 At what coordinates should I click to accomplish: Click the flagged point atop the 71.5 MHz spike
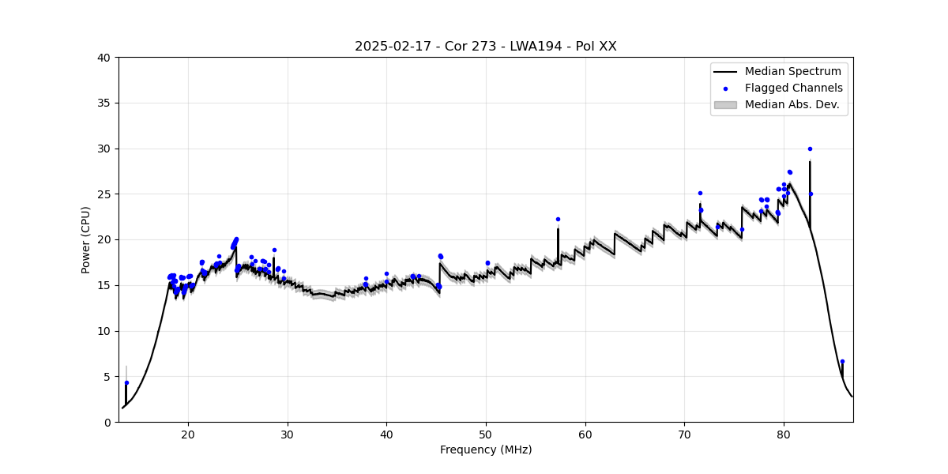pos(700,193)
